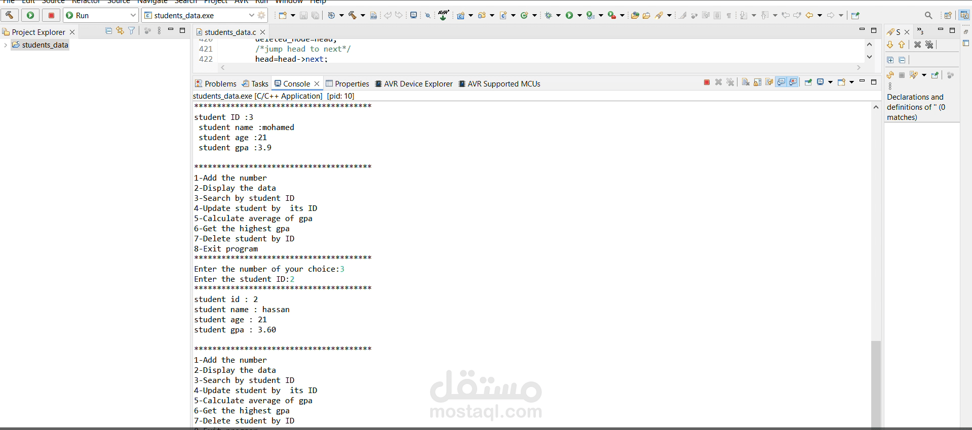Switch to the Tasks tab
The image size is (972, 430).
(255, 83)
